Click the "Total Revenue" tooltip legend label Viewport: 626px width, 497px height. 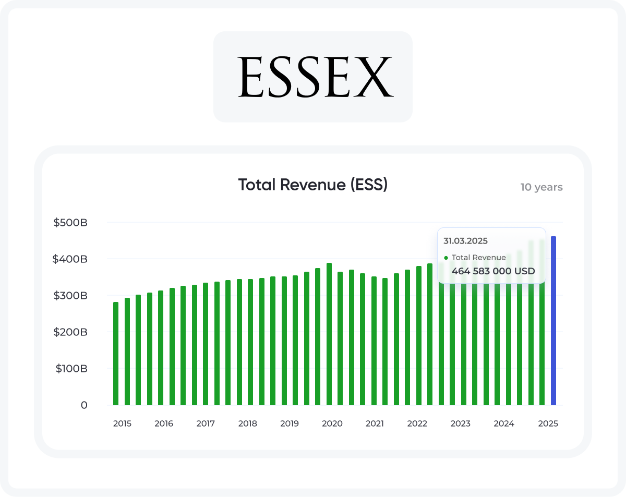tap(479, 258)
